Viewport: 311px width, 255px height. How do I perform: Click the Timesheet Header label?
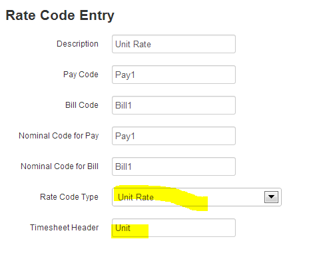point(64,228)
